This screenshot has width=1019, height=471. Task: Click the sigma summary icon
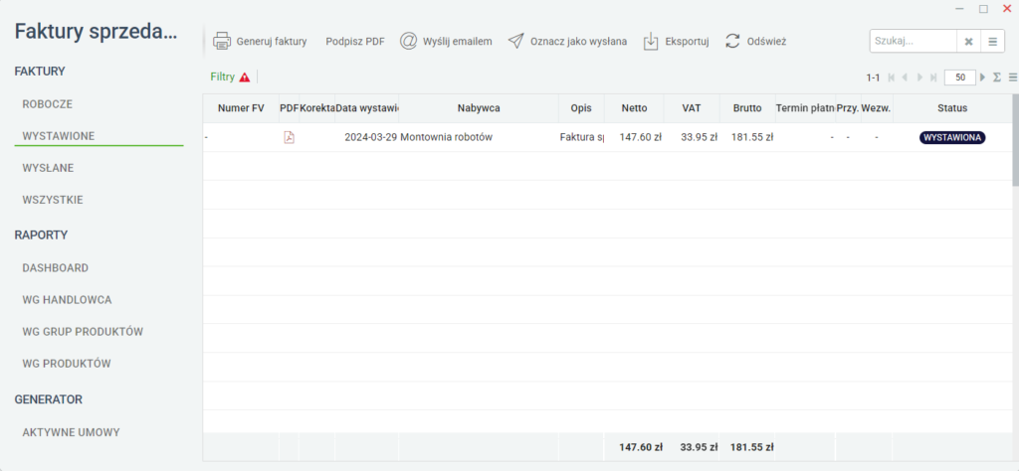[x=997, y=78]
